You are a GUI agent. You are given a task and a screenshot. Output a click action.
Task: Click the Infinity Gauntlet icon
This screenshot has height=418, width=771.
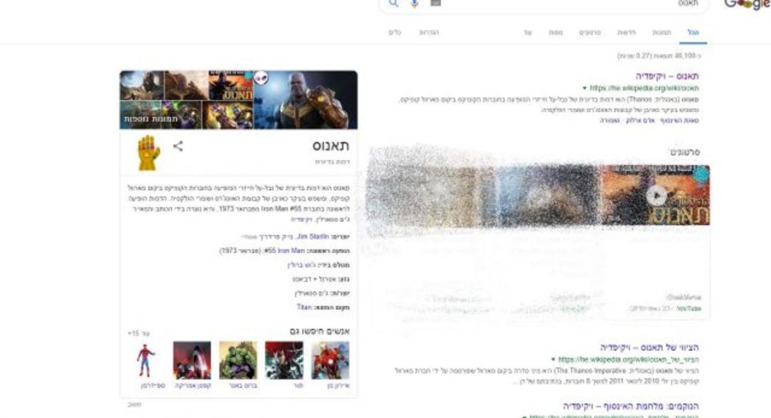click(x=149, y=153)
